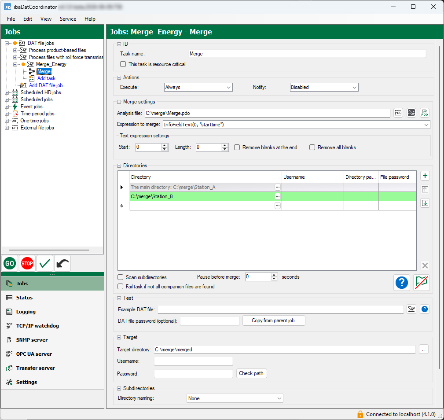Viewport: 444px width, 420px height.
Task: Expand Scheduled HD jobs node
Action: coord(7,92)
